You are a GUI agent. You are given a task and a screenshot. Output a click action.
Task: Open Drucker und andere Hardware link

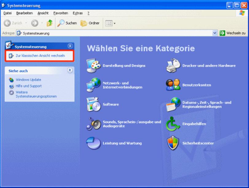pyautogui.click(x=209, y=66)
